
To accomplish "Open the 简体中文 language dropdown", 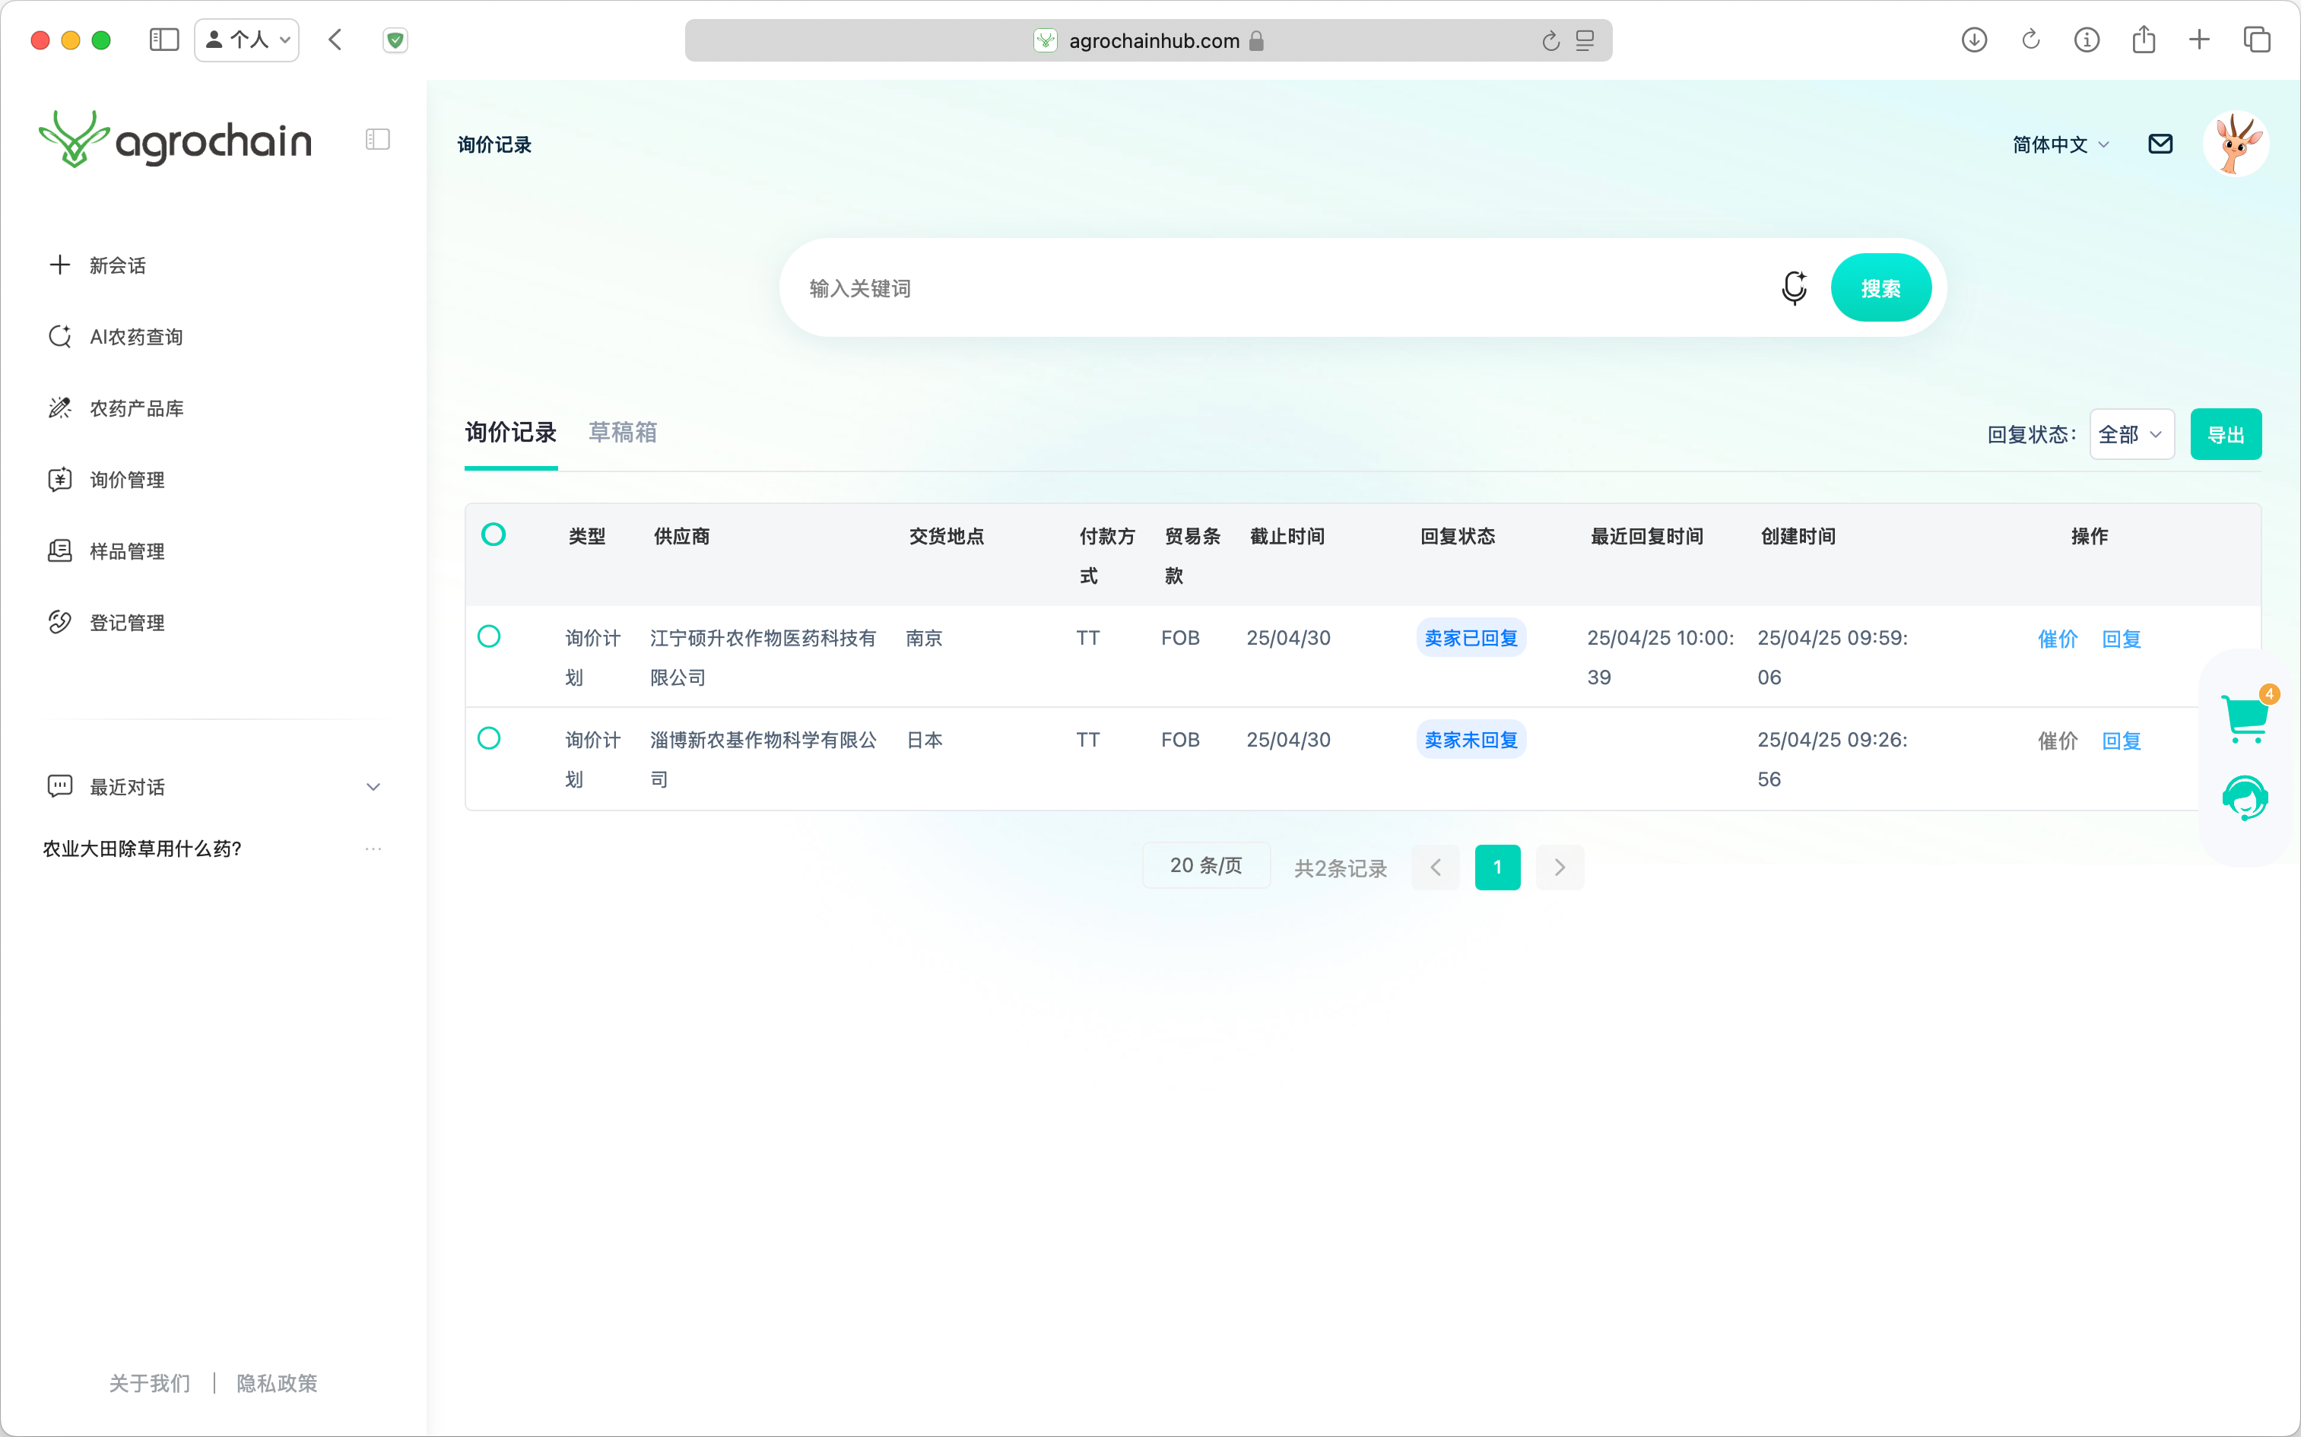I will [x=2060, y=144].
